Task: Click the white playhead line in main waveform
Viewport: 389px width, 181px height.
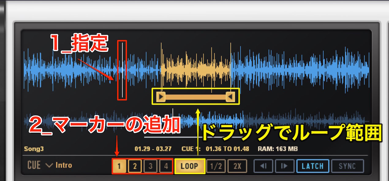Action: (x=122, y=70)
